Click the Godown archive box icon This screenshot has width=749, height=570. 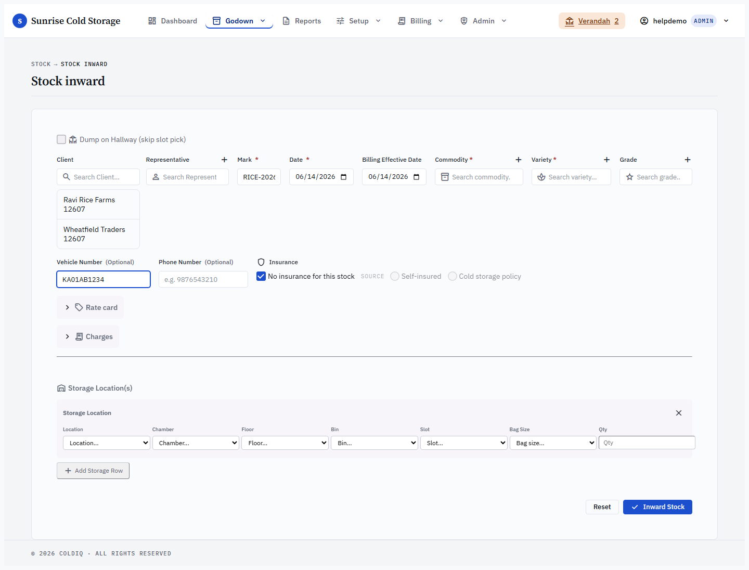[x=216, y=21]
